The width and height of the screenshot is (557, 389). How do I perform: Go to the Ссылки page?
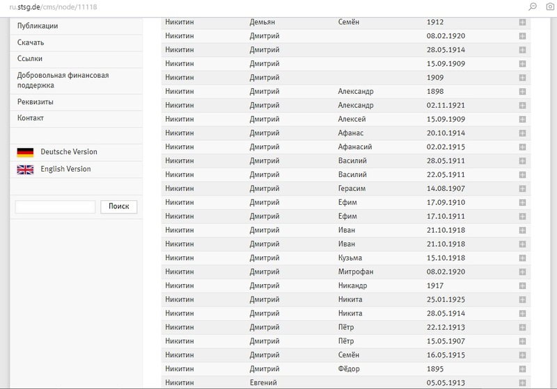pos(30,59)
